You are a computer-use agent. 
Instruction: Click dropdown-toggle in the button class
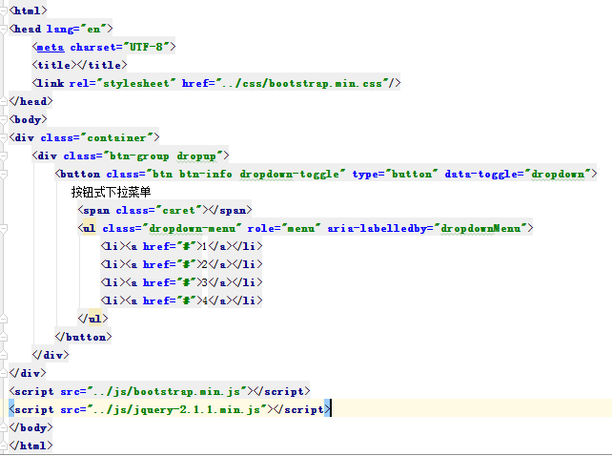(x=290, y=174)
